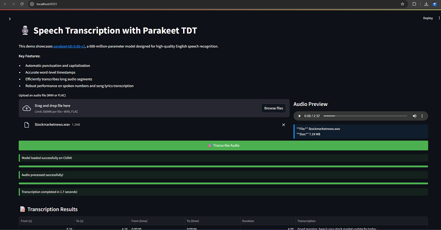The image size is (441, 230).
Task: Click the From (time) column header
Action: click(x=157, y=221)
